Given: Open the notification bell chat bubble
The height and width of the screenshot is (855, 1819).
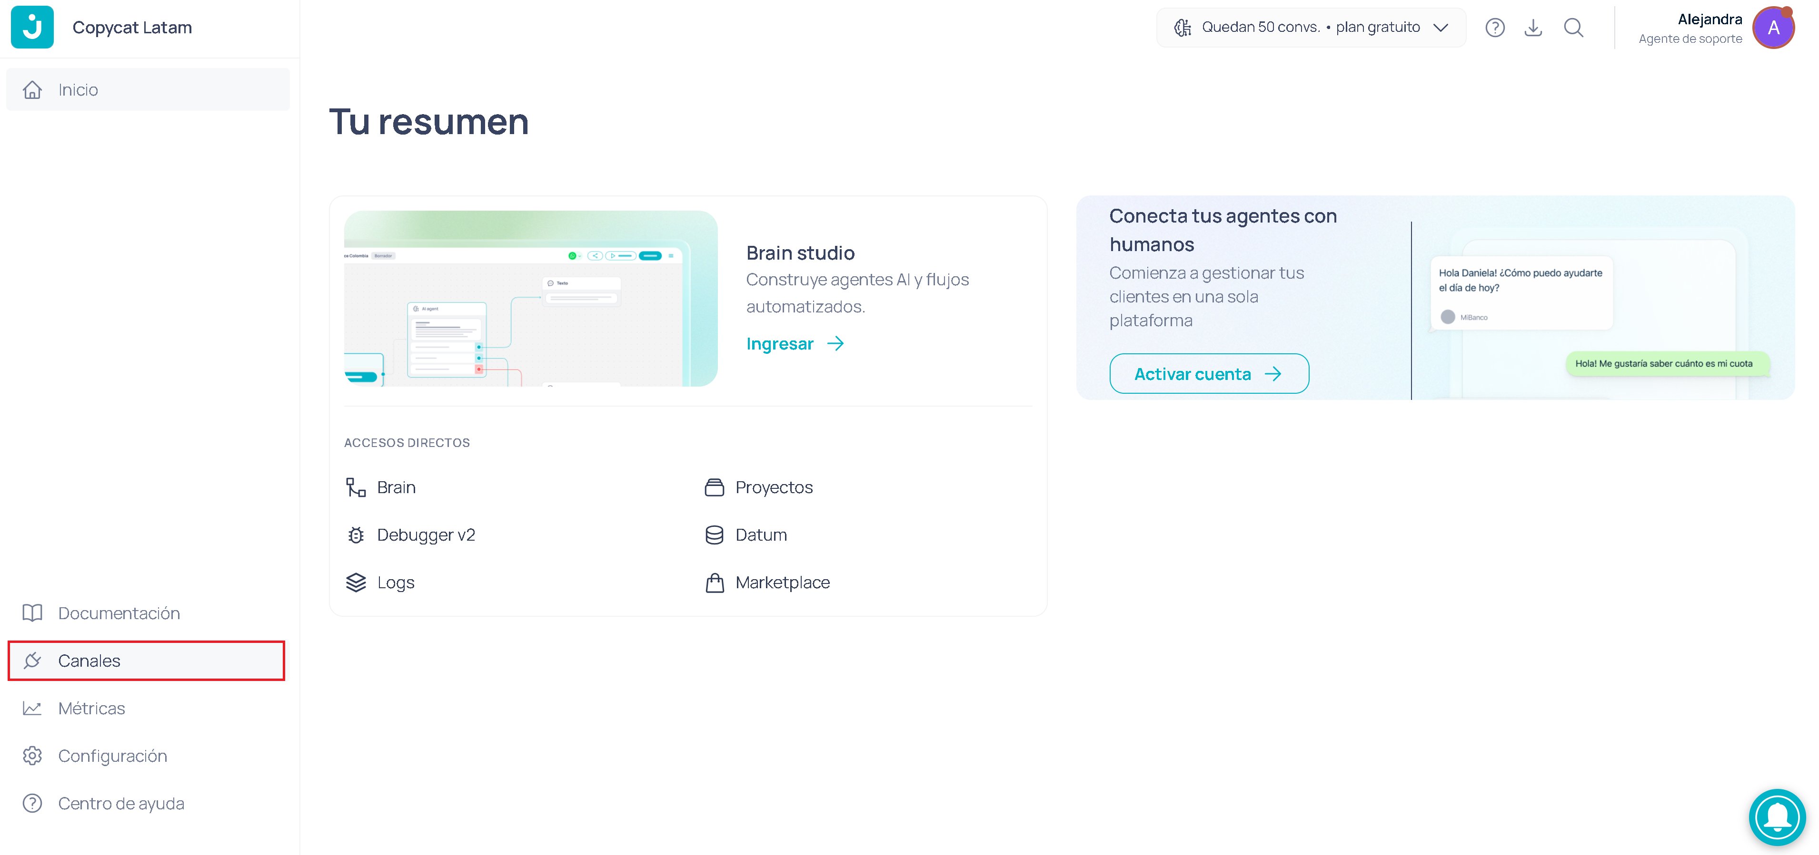Looking at the screenshot, I should tap(1777, 817).
